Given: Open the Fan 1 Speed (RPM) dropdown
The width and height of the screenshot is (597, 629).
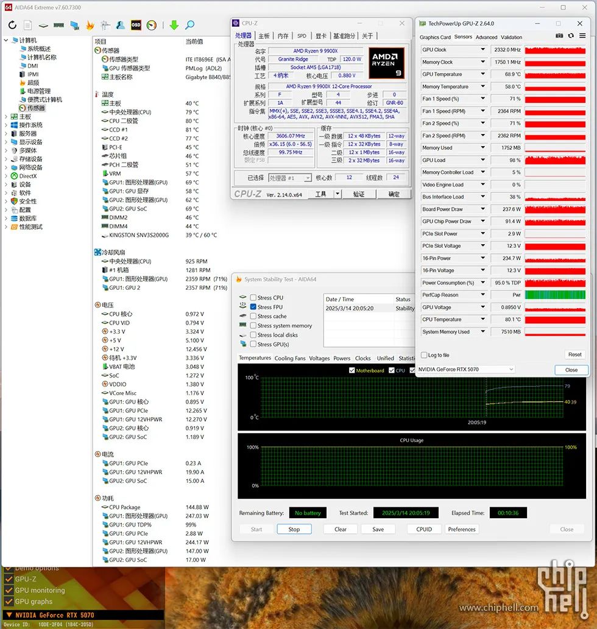Looking at the screenshot, I should tap(483, 111).
